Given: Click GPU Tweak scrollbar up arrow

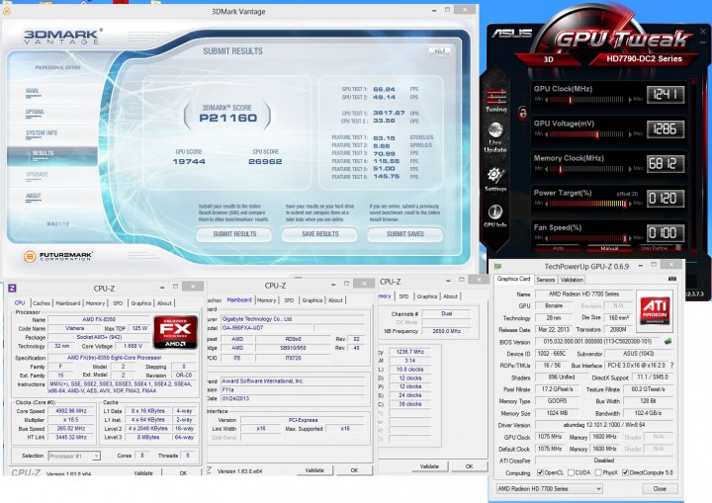Looking at the screenshot, I should (694, 82).
